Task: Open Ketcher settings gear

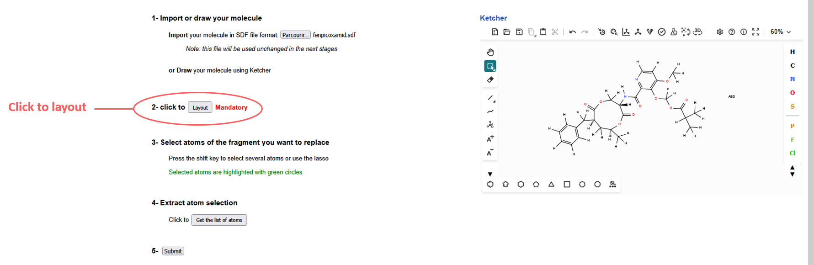Action: point(719,32)
